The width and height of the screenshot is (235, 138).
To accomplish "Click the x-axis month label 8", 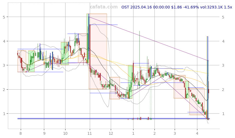I will pyautogui.click(x=21, y=133).
